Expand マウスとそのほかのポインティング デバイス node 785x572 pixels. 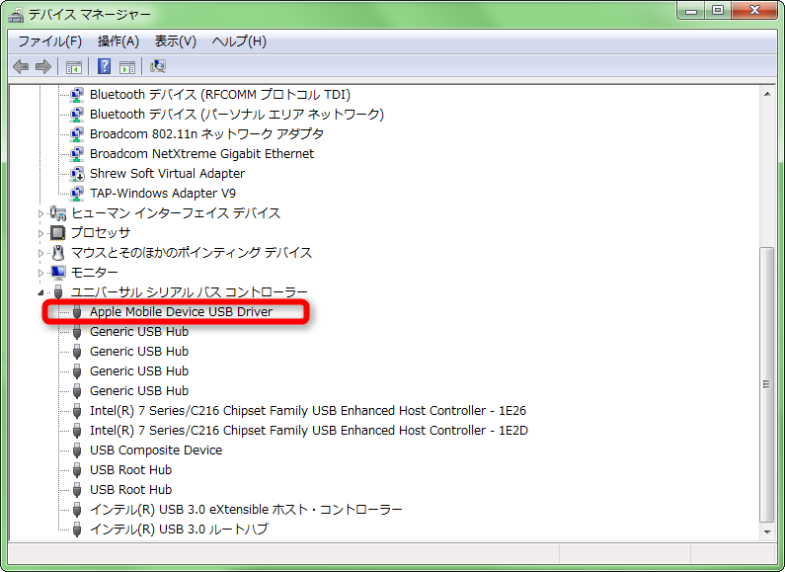40,254
